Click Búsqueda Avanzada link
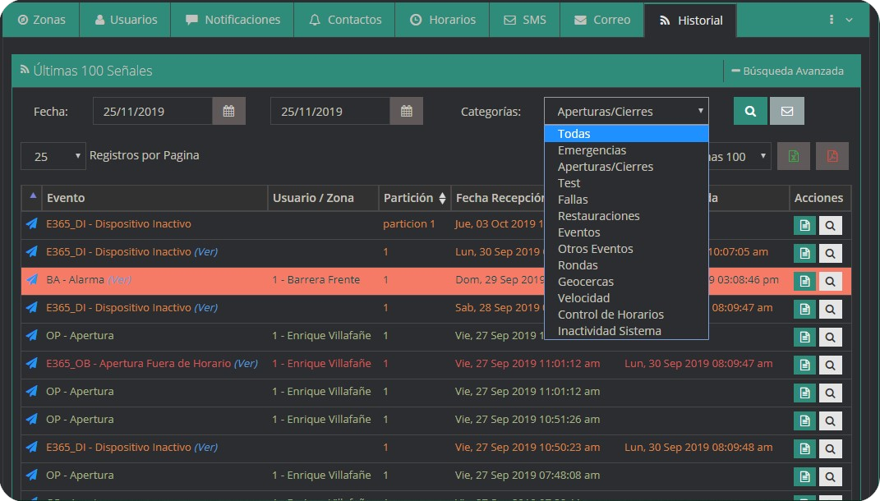880x501 pixels. [x=787, y=71]
